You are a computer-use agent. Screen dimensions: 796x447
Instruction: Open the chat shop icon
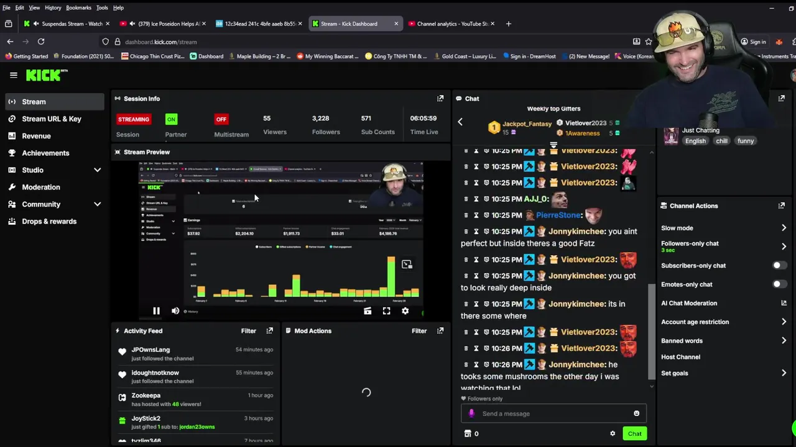[x=468, y=434]
